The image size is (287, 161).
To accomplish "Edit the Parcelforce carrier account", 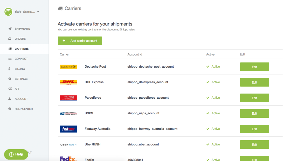I will 254,98.
